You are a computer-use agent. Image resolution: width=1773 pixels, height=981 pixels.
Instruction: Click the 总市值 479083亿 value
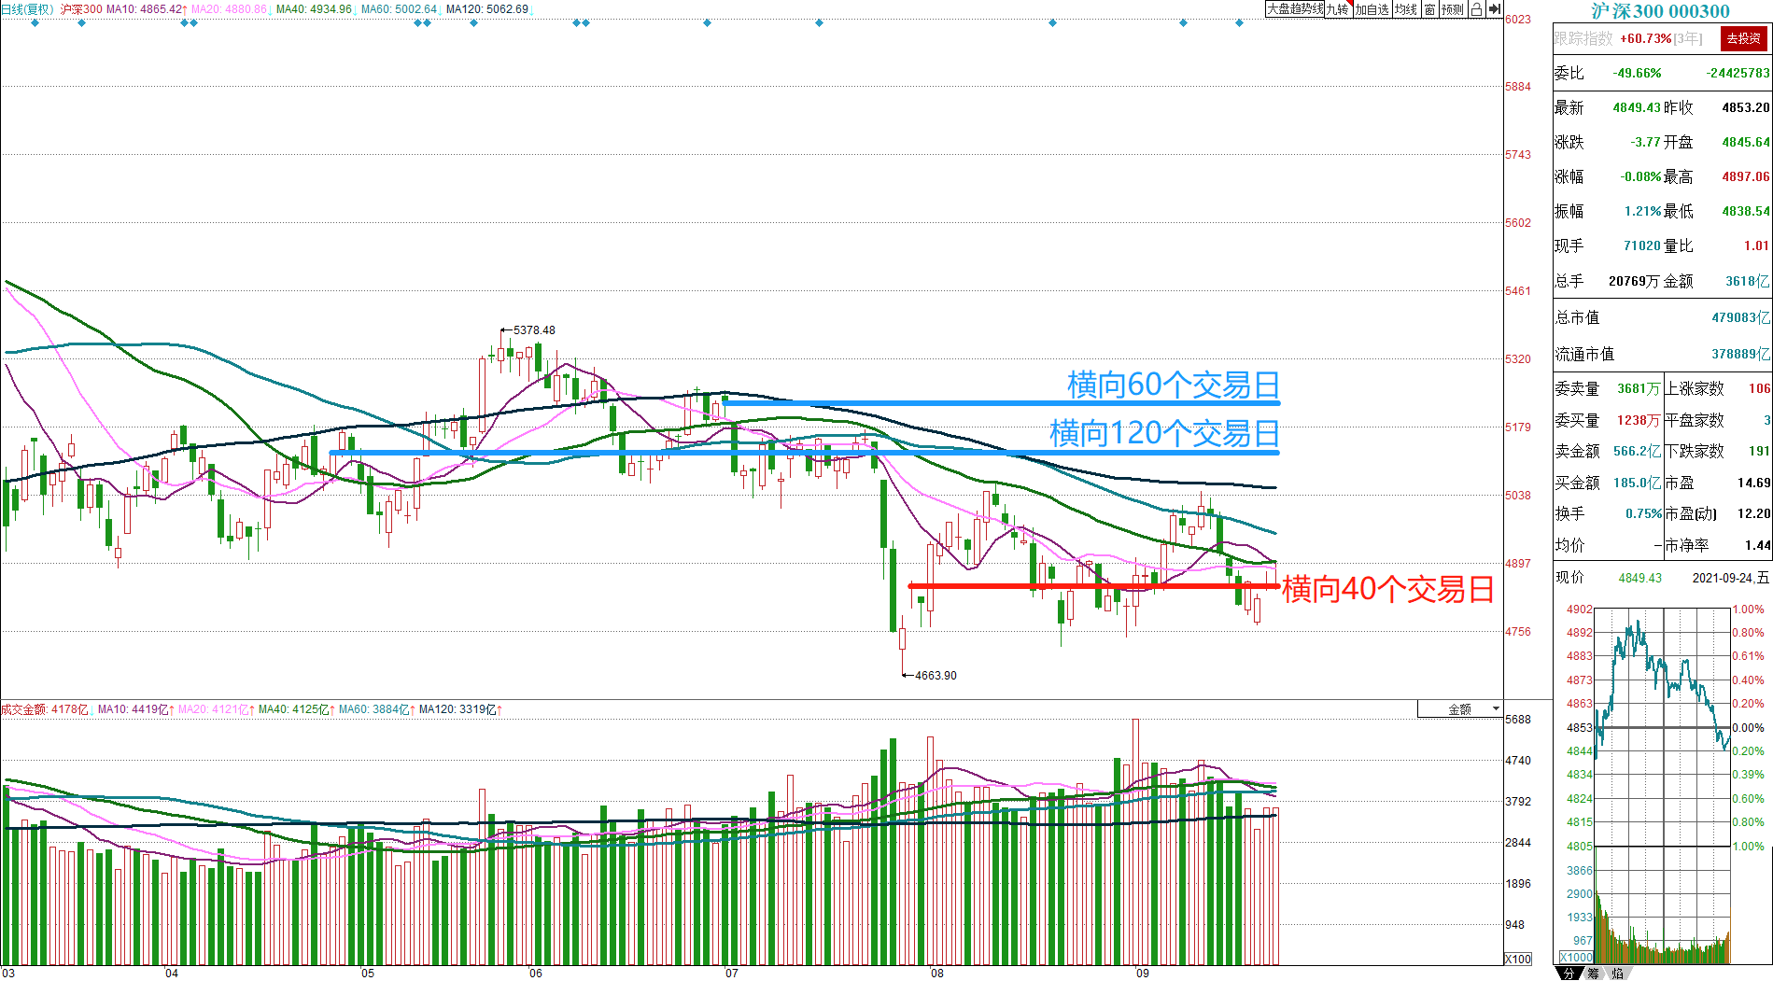pyautogui.click(x=1740, y=317)
